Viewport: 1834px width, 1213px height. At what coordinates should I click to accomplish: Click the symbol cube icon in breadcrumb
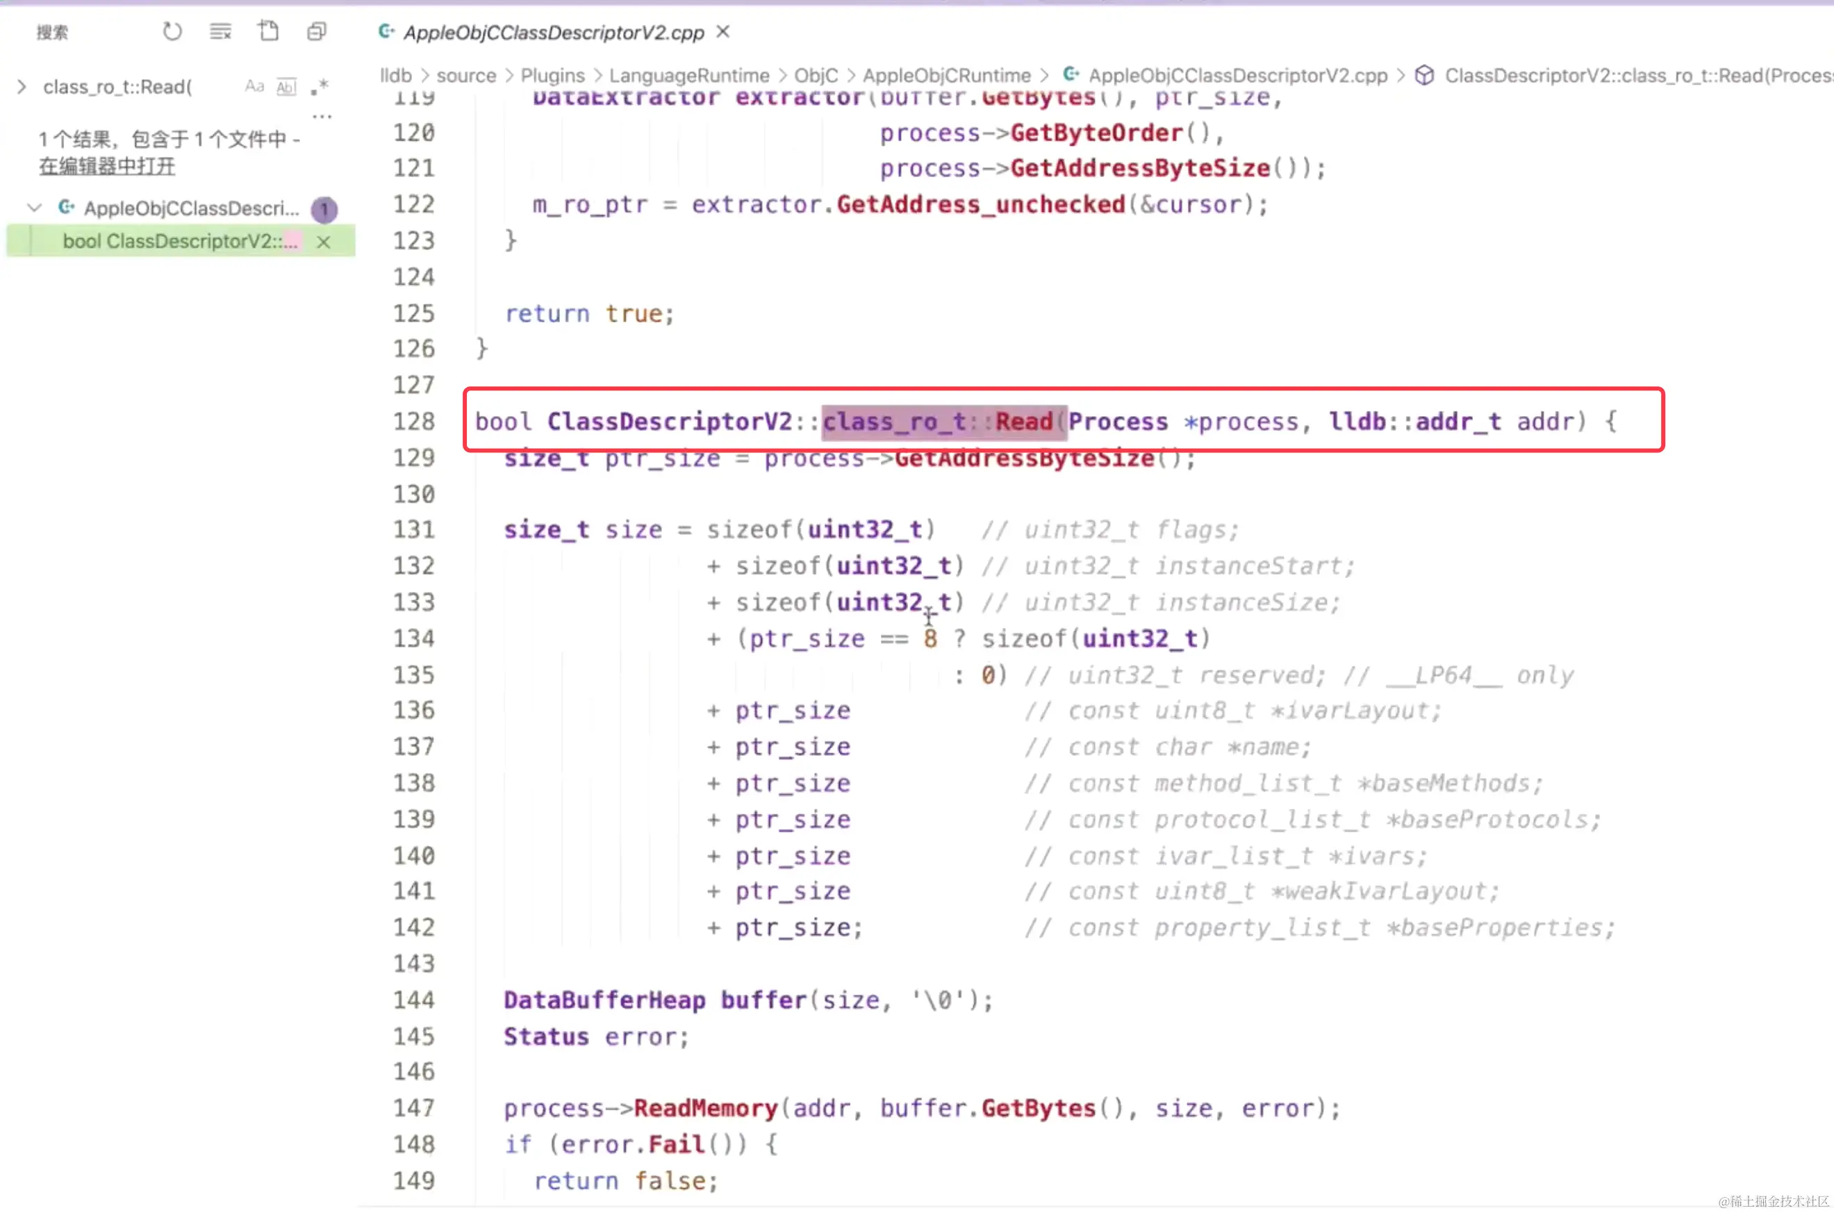click(1424, 76)
